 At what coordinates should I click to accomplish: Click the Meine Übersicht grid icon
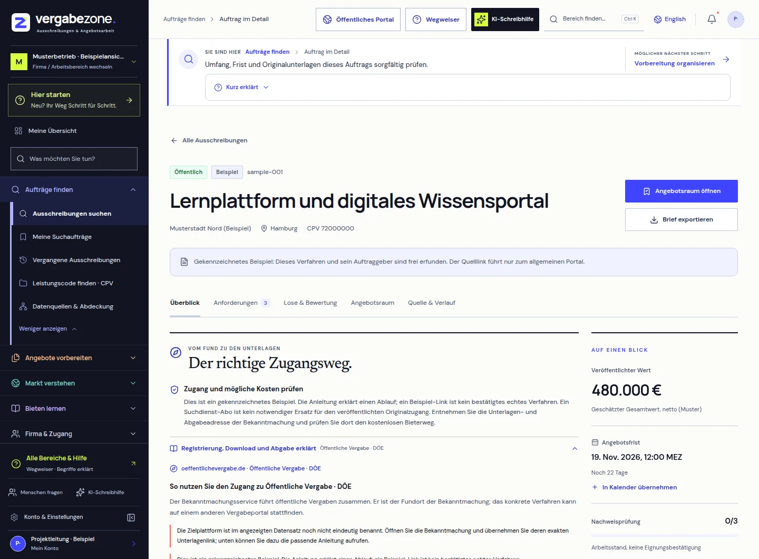[x=18, y=131]
